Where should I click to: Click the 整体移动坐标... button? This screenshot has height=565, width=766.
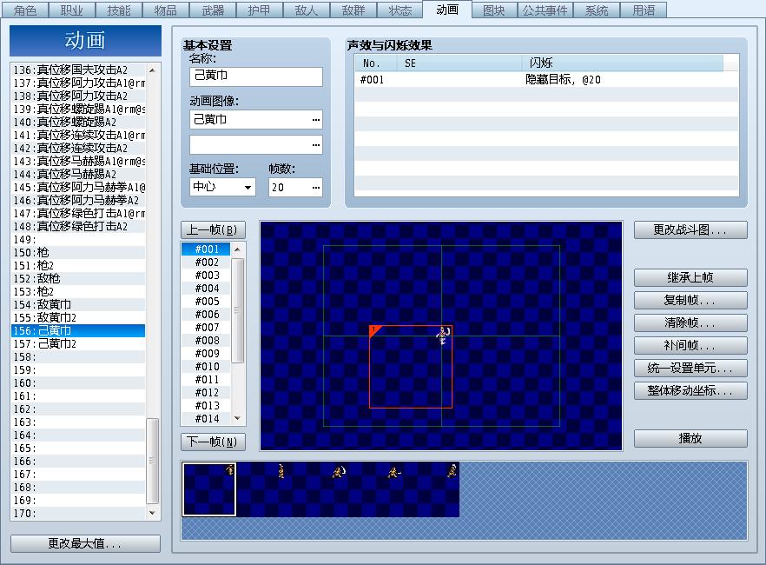coord(690,390)
